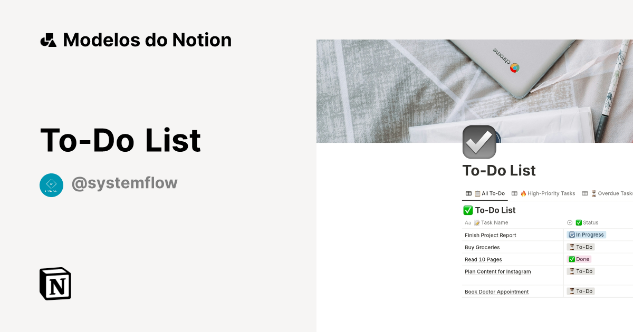Click the green checkmark emoji in database heading
The width and height of the screenshot is (633, 332).
click(468, 210)
